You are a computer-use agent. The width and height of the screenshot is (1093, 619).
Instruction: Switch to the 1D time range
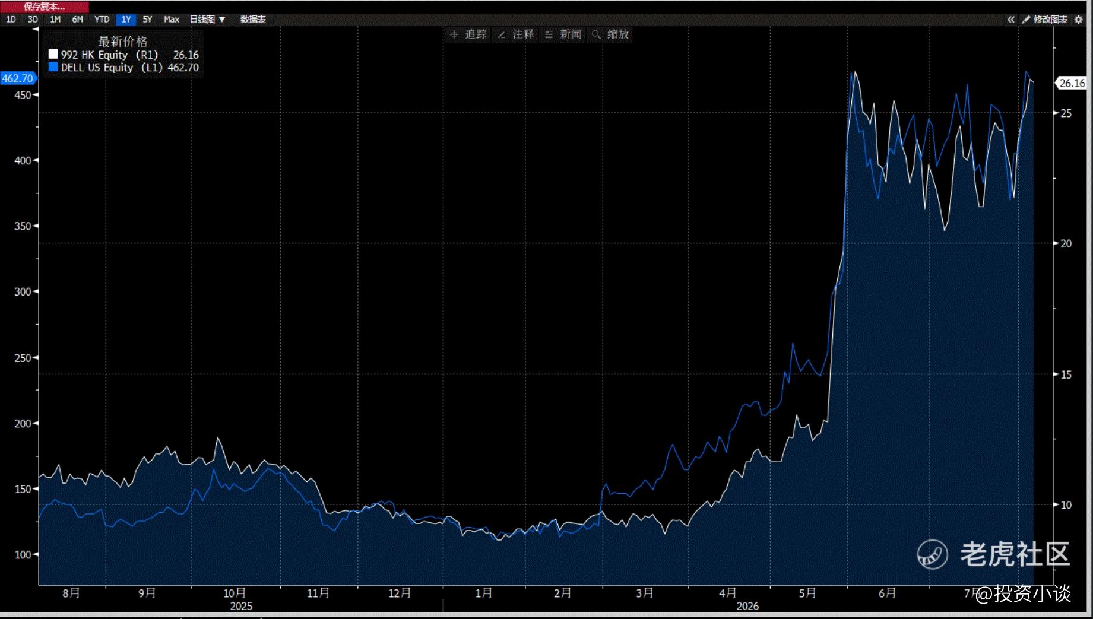11,20
